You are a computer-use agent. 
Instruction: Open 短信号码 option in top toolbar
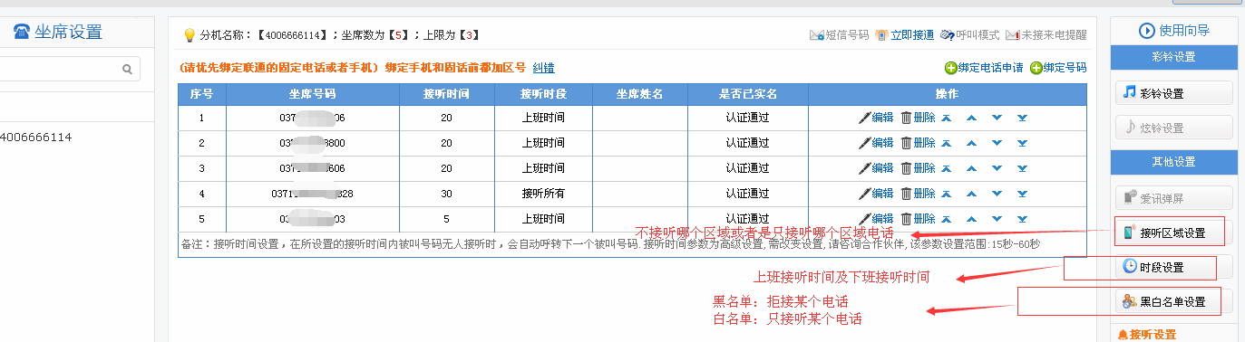[x=839, y=35]
